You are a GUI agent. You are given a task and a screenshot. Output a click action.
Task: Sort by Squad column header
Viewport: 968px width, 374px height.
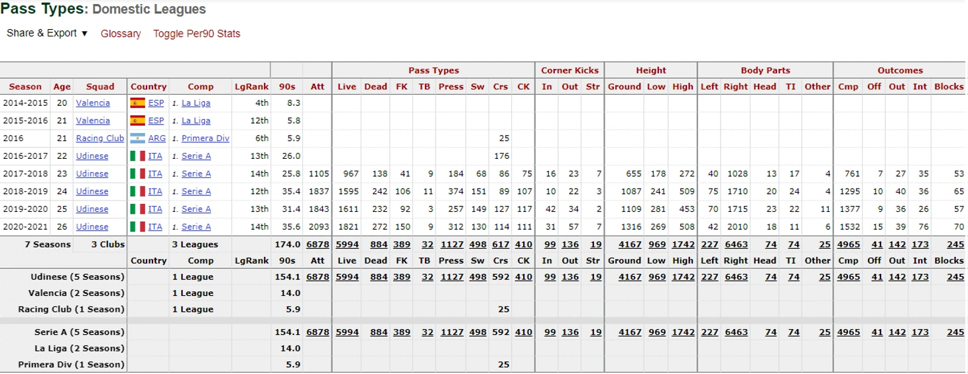click(100, 87)
